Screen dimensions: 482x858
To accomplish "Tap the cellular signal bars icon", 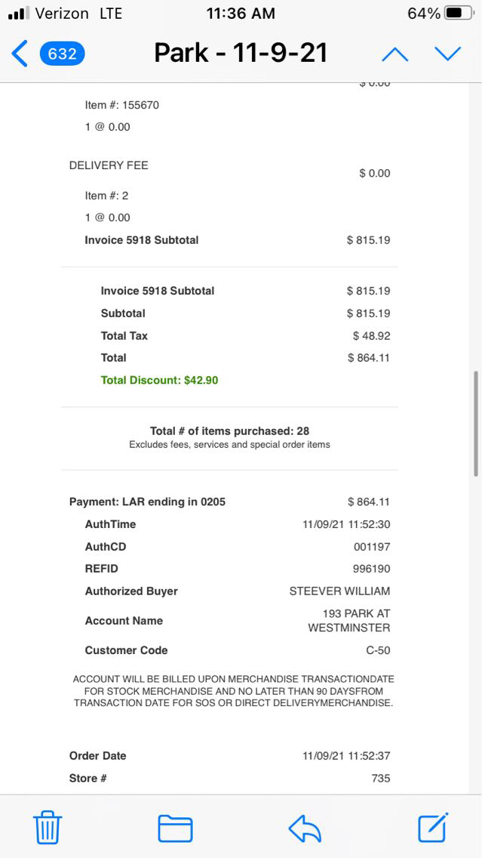I will coord(17,14).
